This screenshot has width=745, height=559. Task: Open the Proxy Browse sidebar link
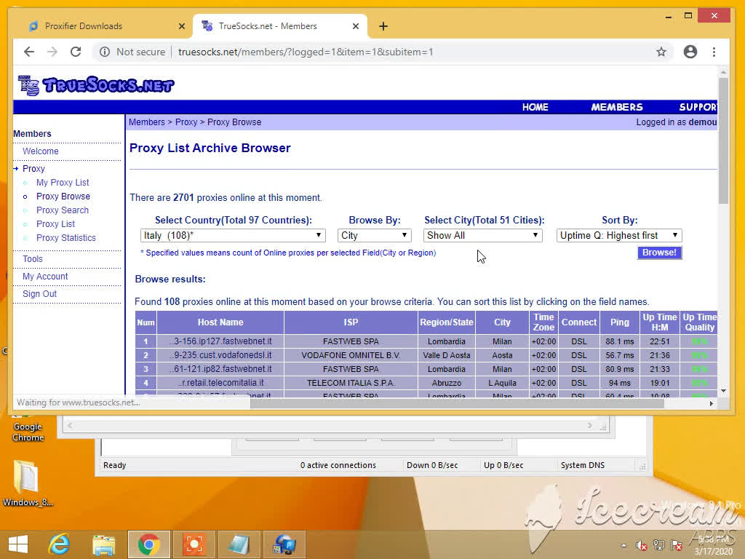[63, 197]
